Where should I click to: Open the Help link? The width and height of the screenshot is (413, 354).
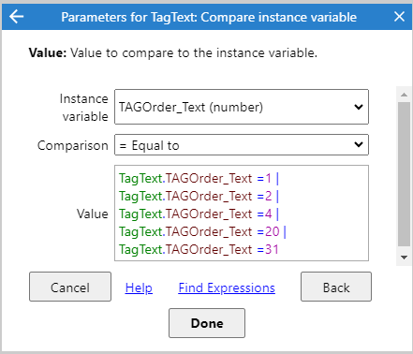point(139,288)
